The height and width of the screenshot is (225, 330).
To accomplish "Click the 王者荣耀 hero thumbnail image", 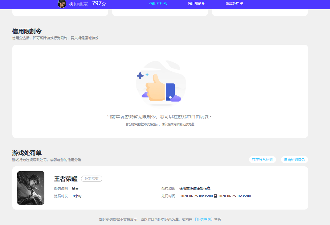I will [x=31, y=188].
